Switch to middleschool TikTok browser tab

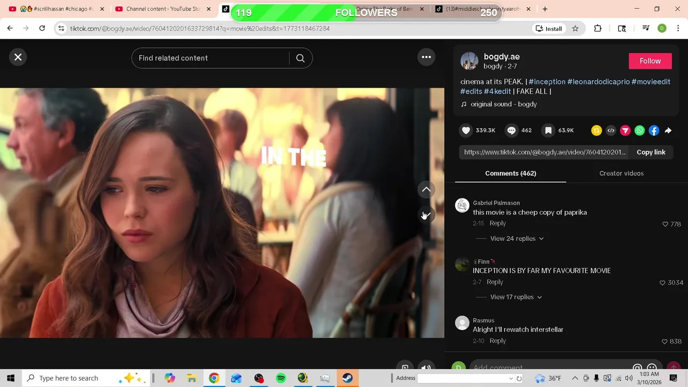point(482,9)
